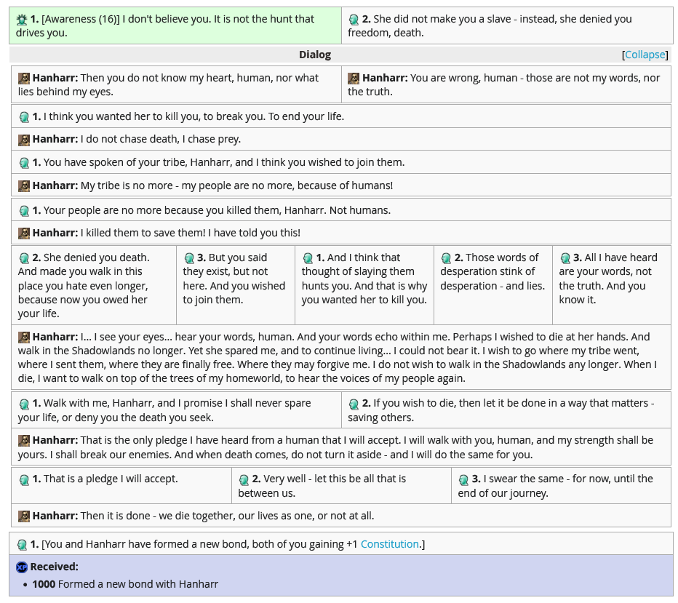Select text '1000 Formed a new bond with Hanharr'
The image size is (678, 603).
tap(125, 584)
